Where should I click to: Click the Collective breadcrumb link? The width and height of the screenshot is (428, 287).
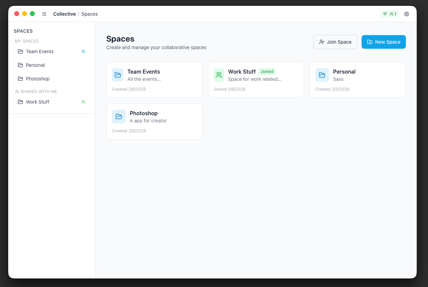point(64,14)
